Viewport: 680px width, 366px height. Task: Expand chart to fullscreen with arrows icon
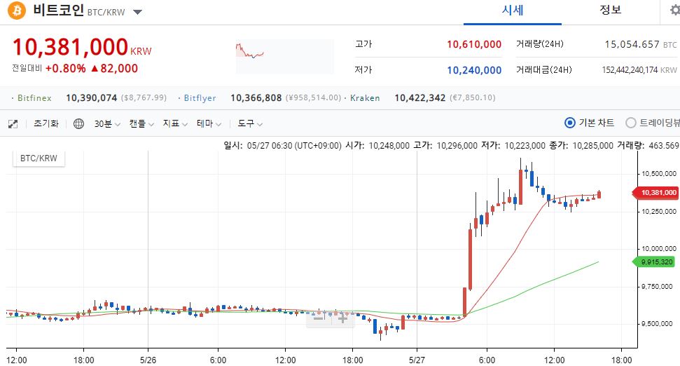point(13,124)
